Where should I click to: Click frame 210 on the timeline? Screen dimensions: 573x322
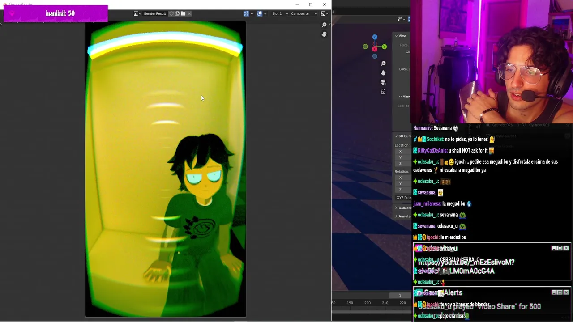click(x=385, y=303)
